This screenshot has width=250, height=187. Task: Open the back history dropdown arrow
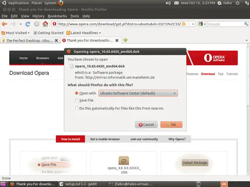[x=20, y=24]
